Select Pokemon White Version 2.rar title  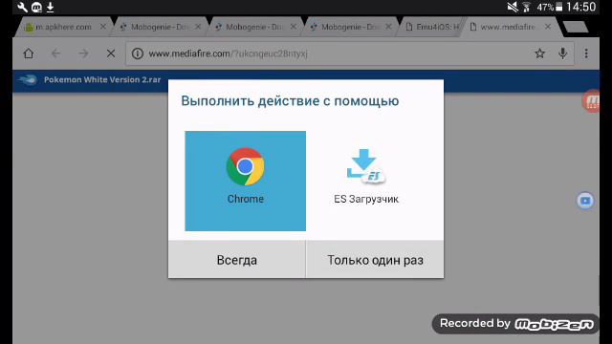click(x=102, y=79)
